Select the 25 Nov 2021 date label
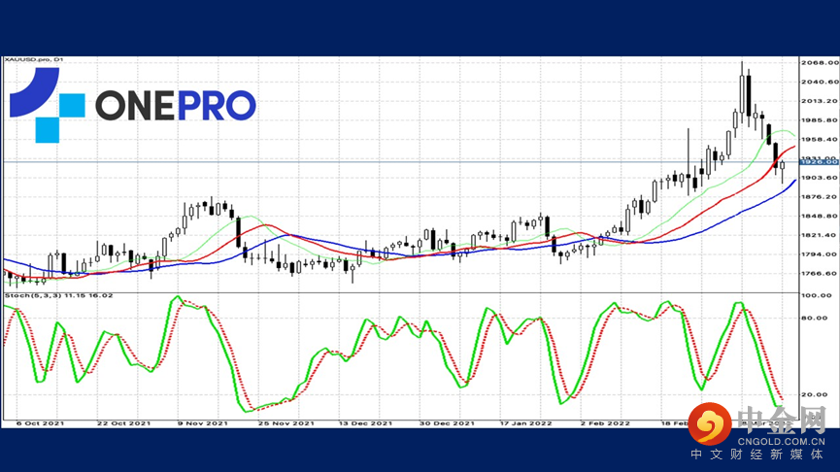 pos(286,423)
